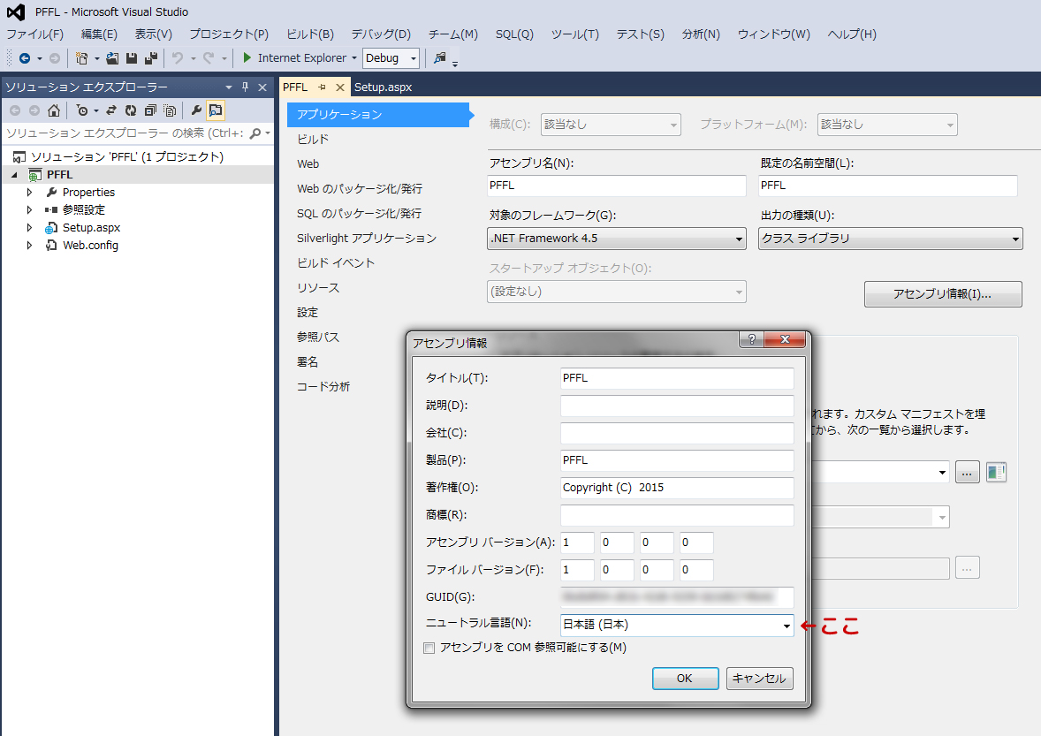This screenshot has width=1041, height=736.
Task: Select the ビルド properties tab
Action: click(x=314, y=140)
